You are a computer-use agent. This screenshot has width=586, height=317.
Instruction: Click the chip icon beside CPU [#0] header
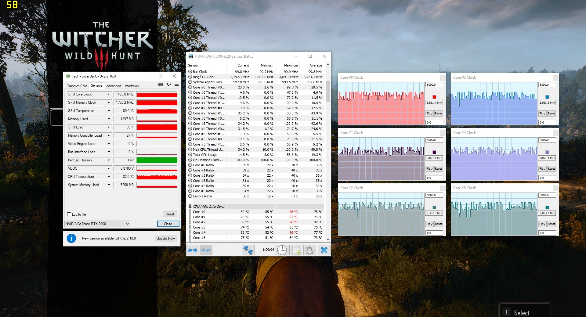(190, 207)
